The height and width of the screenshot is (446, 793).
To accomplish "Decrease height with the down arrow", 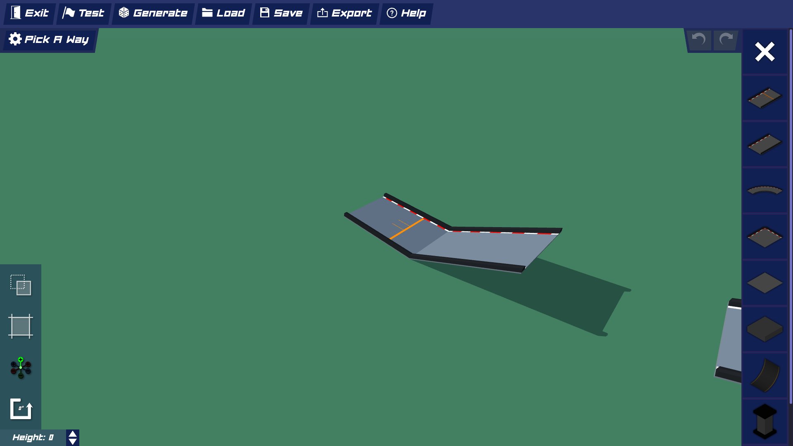I will [73, 441].
